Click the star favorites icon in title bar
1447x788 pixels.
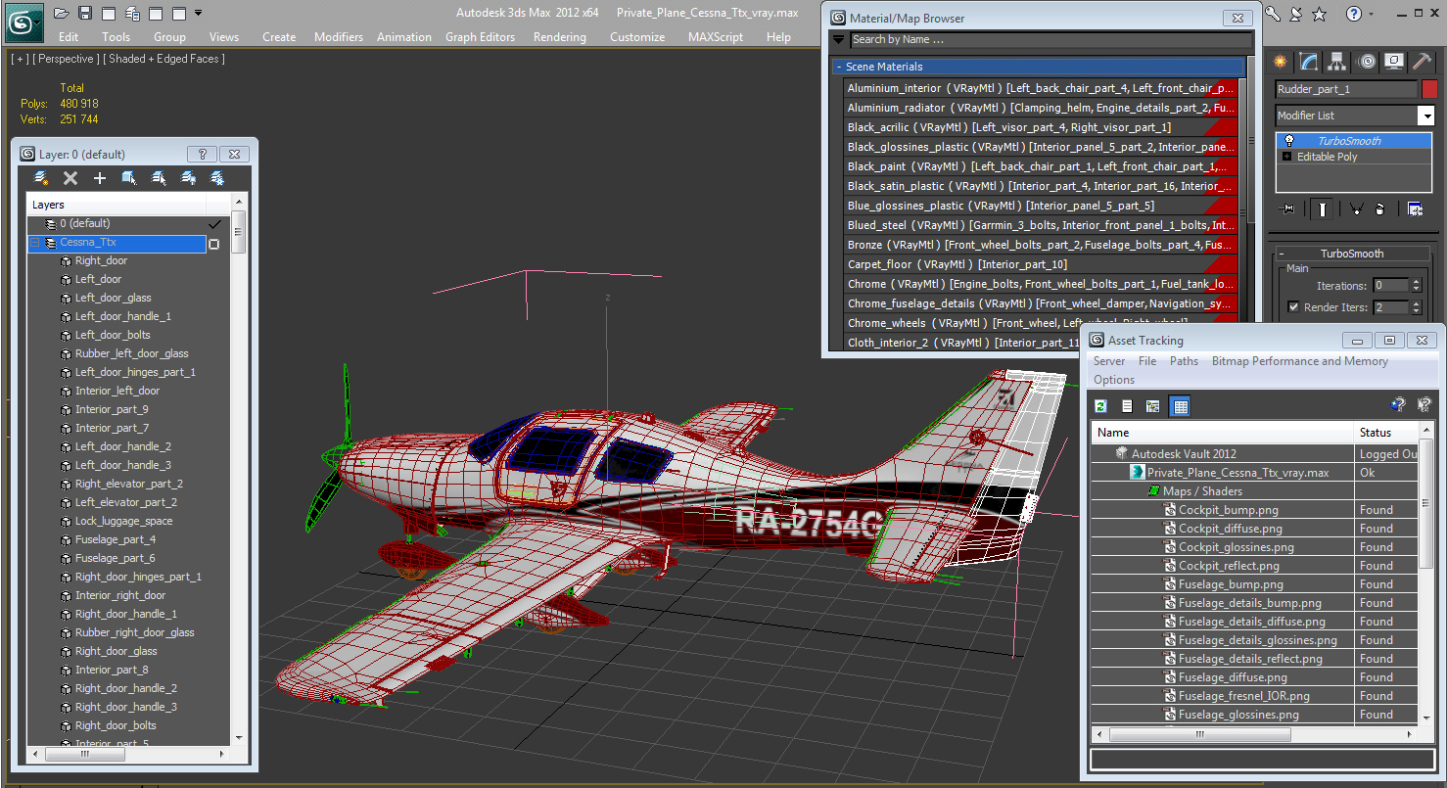pos(1319,14)
